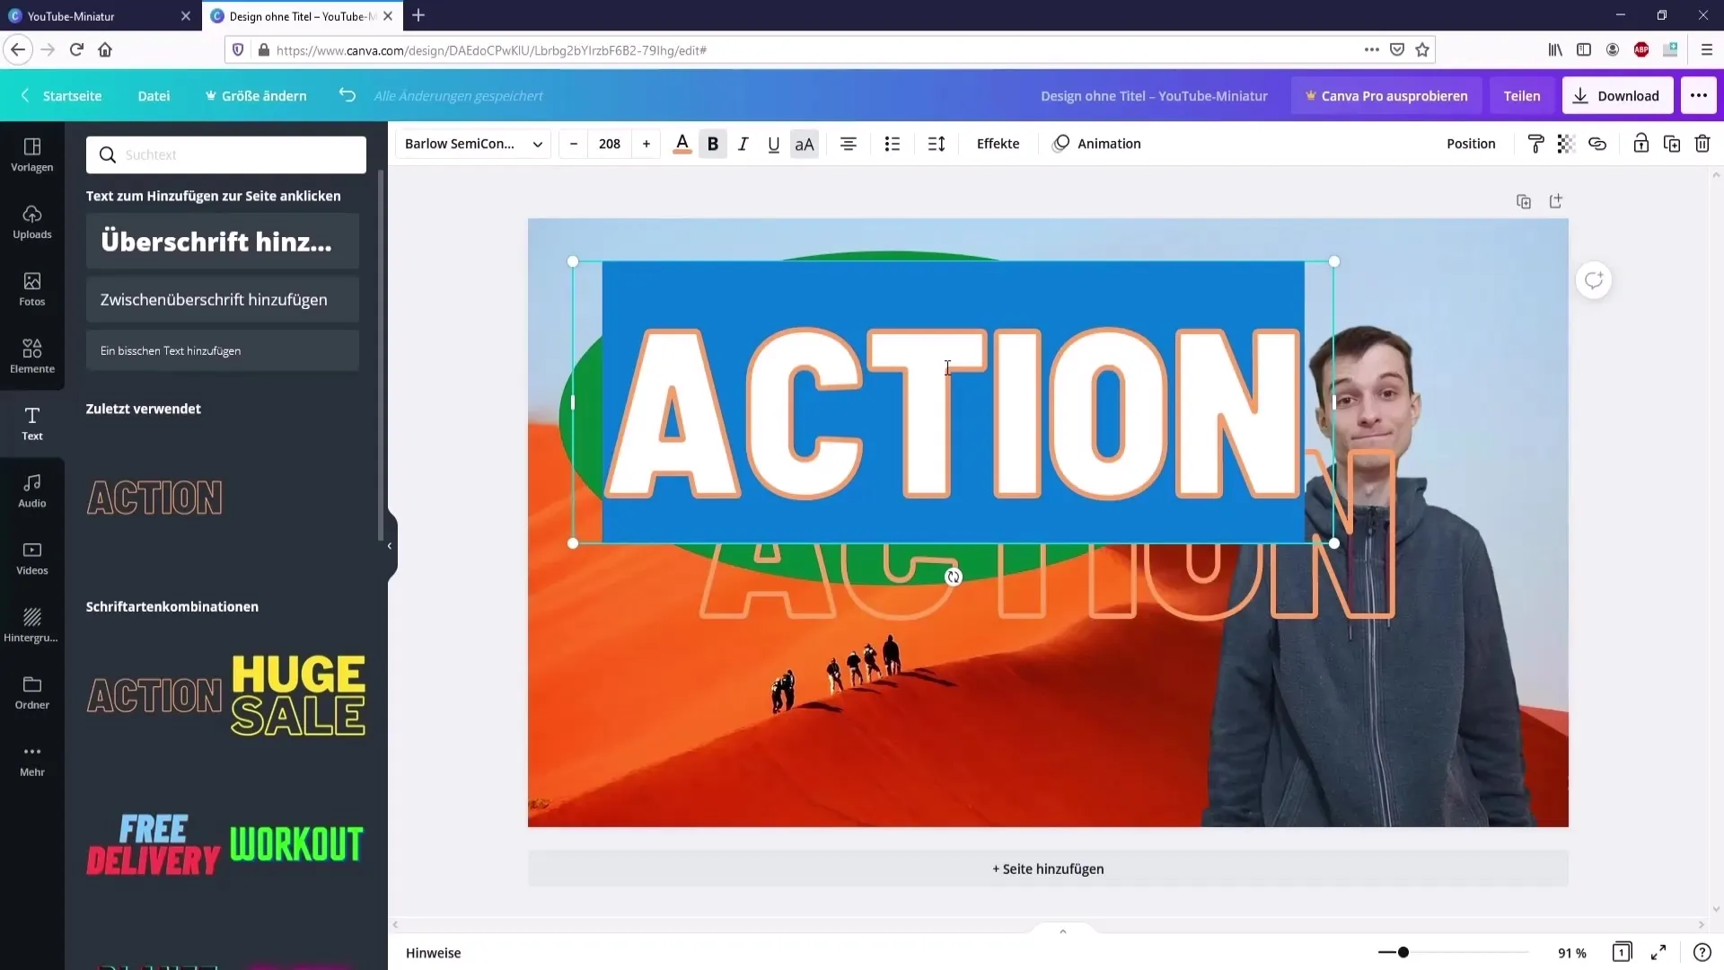The width and height of the screenshot is (1724, 970).
Task: Click the rotate handle below text box
Action: point(954,578)
